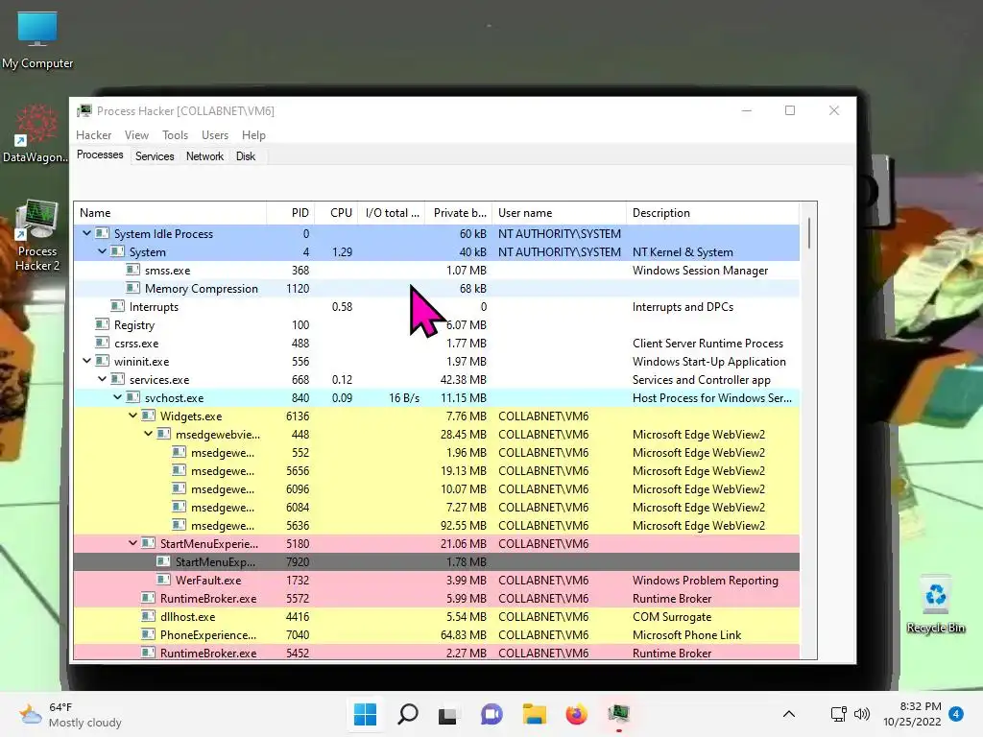Click the process icon of dllhost.exe
This screenshot has width=983, height=737.
[148, 616]
